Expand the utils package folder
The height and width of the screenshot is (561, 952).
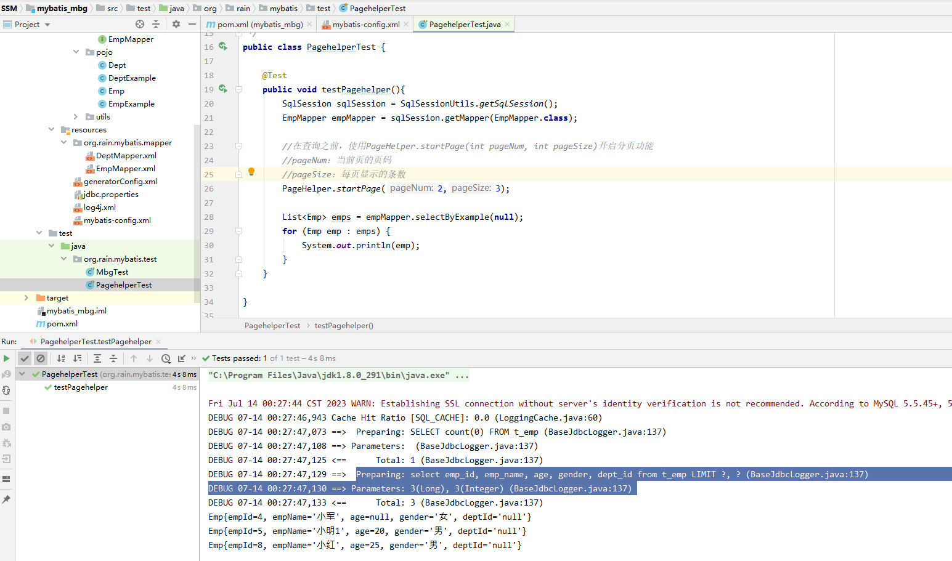coord(76,116)
